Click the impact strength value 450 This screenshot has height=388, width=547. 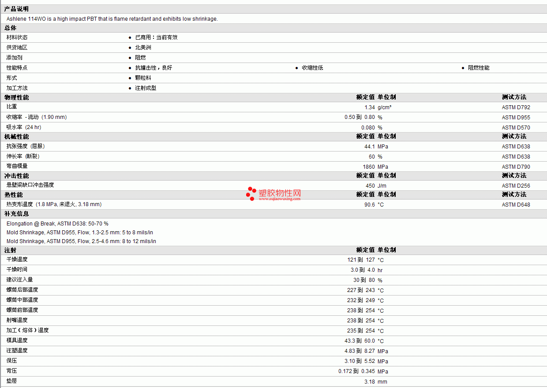371,186
